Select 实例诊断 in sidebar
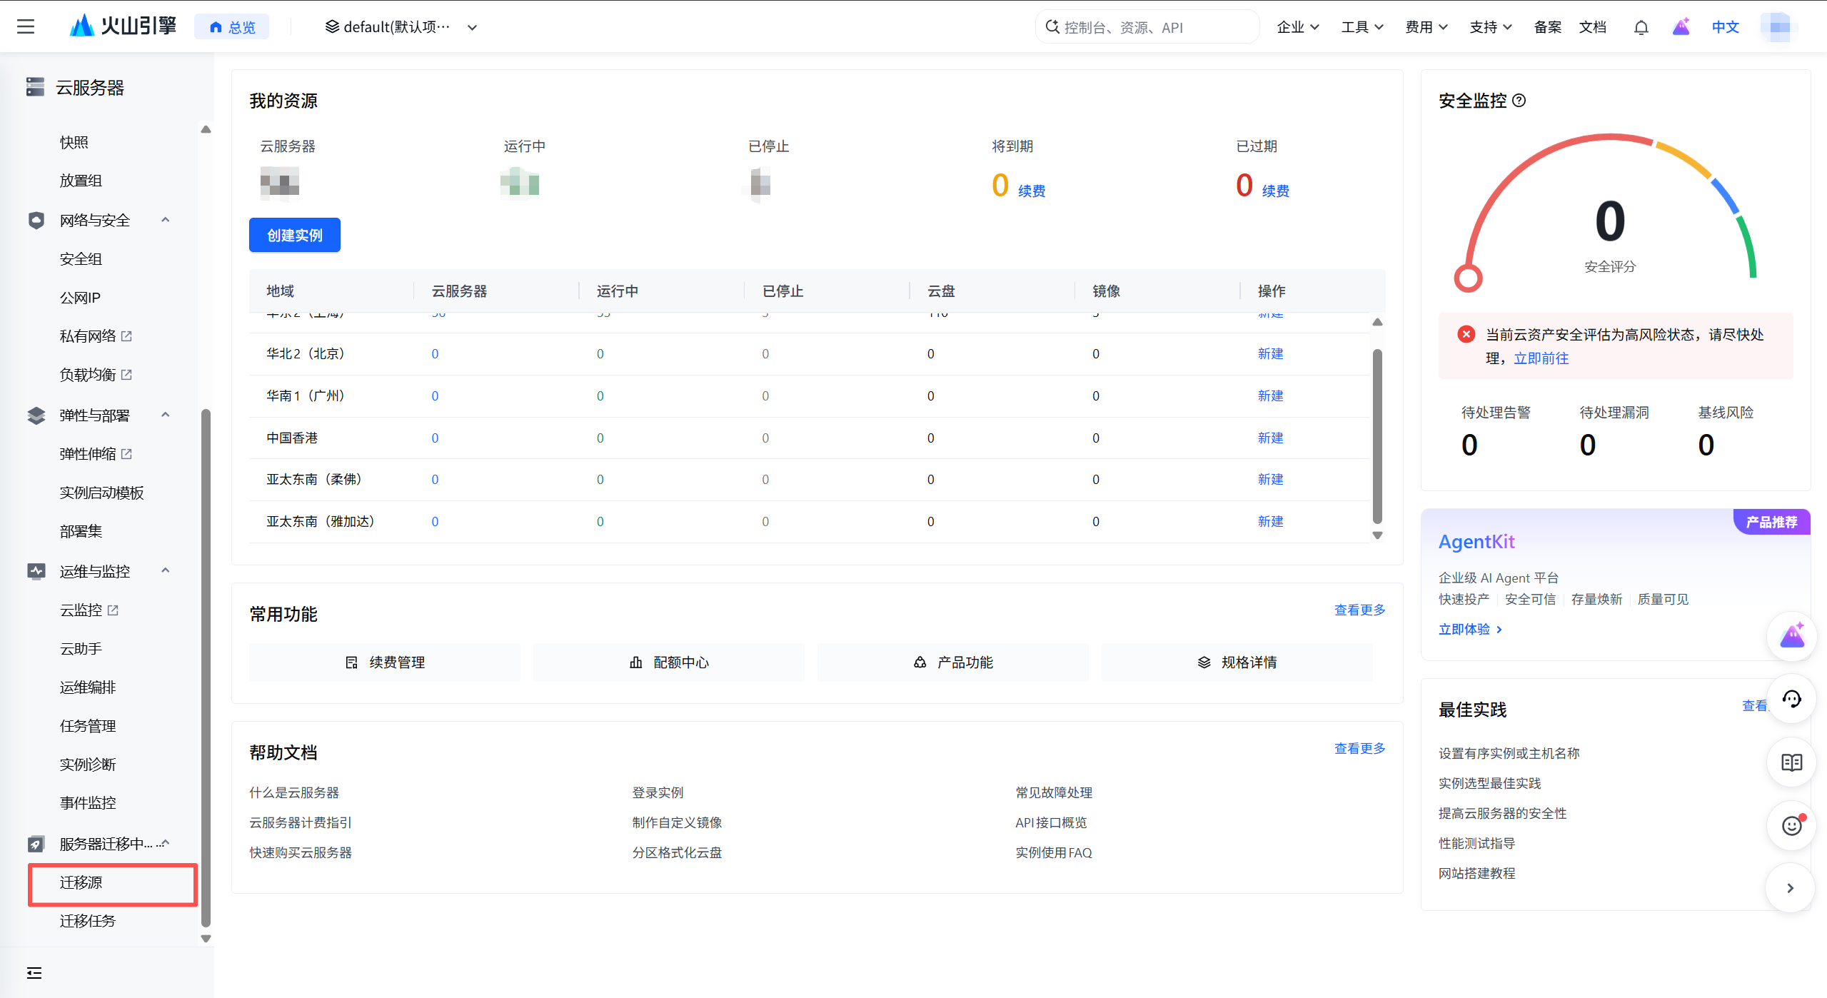The width and height of the screenshot is (1827, 998). pos(88,764)
